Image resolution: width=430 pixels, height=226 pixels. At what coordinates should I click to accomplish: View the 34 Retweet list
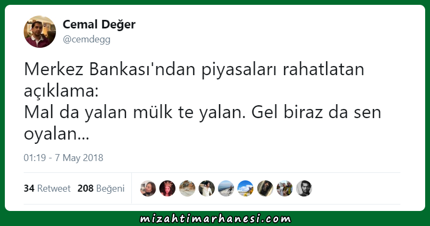click(47, 188)
